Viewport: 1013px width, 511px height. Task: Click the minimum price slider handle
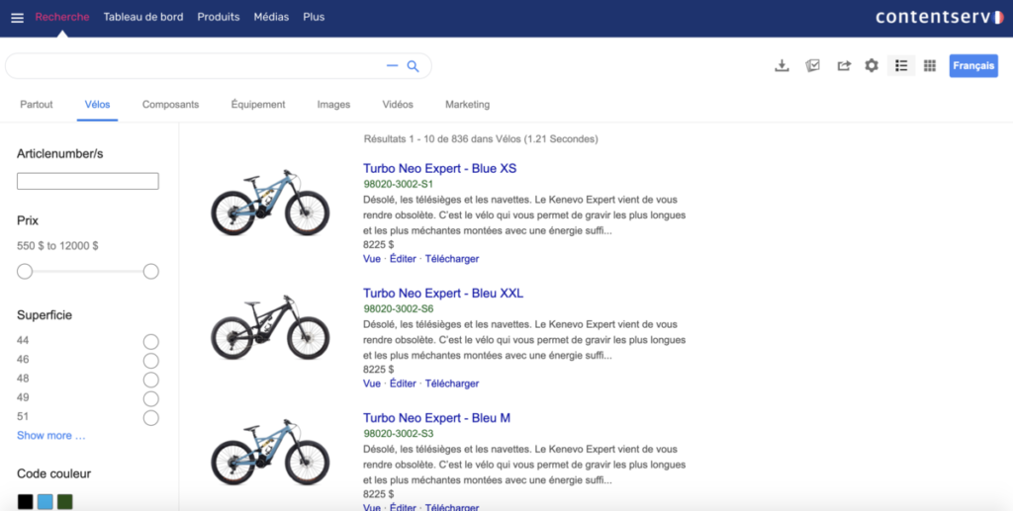click(25, 272)
